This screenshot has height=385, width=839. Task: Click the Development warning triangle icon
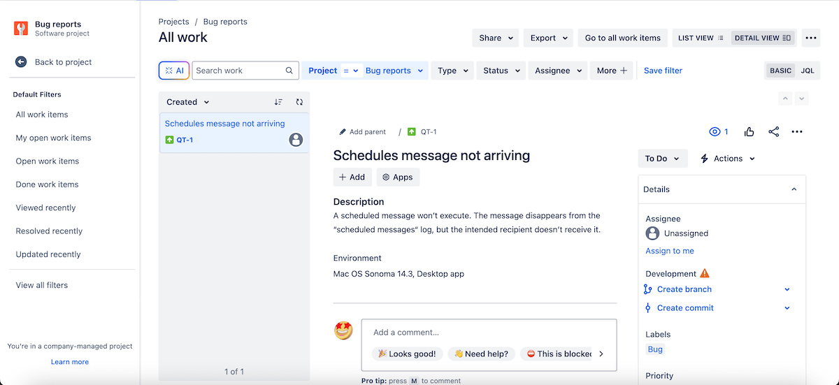[x=705, y=273]
